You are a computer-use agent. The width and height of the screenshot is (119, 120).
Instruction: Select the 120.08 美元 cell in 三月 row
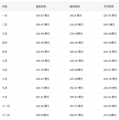tap(43, 34)
